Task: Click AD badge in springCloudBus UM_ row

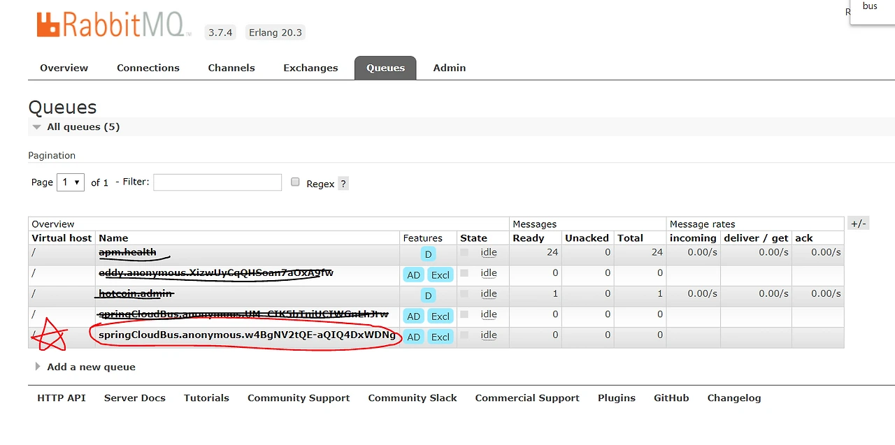Action: coord(414,316)
